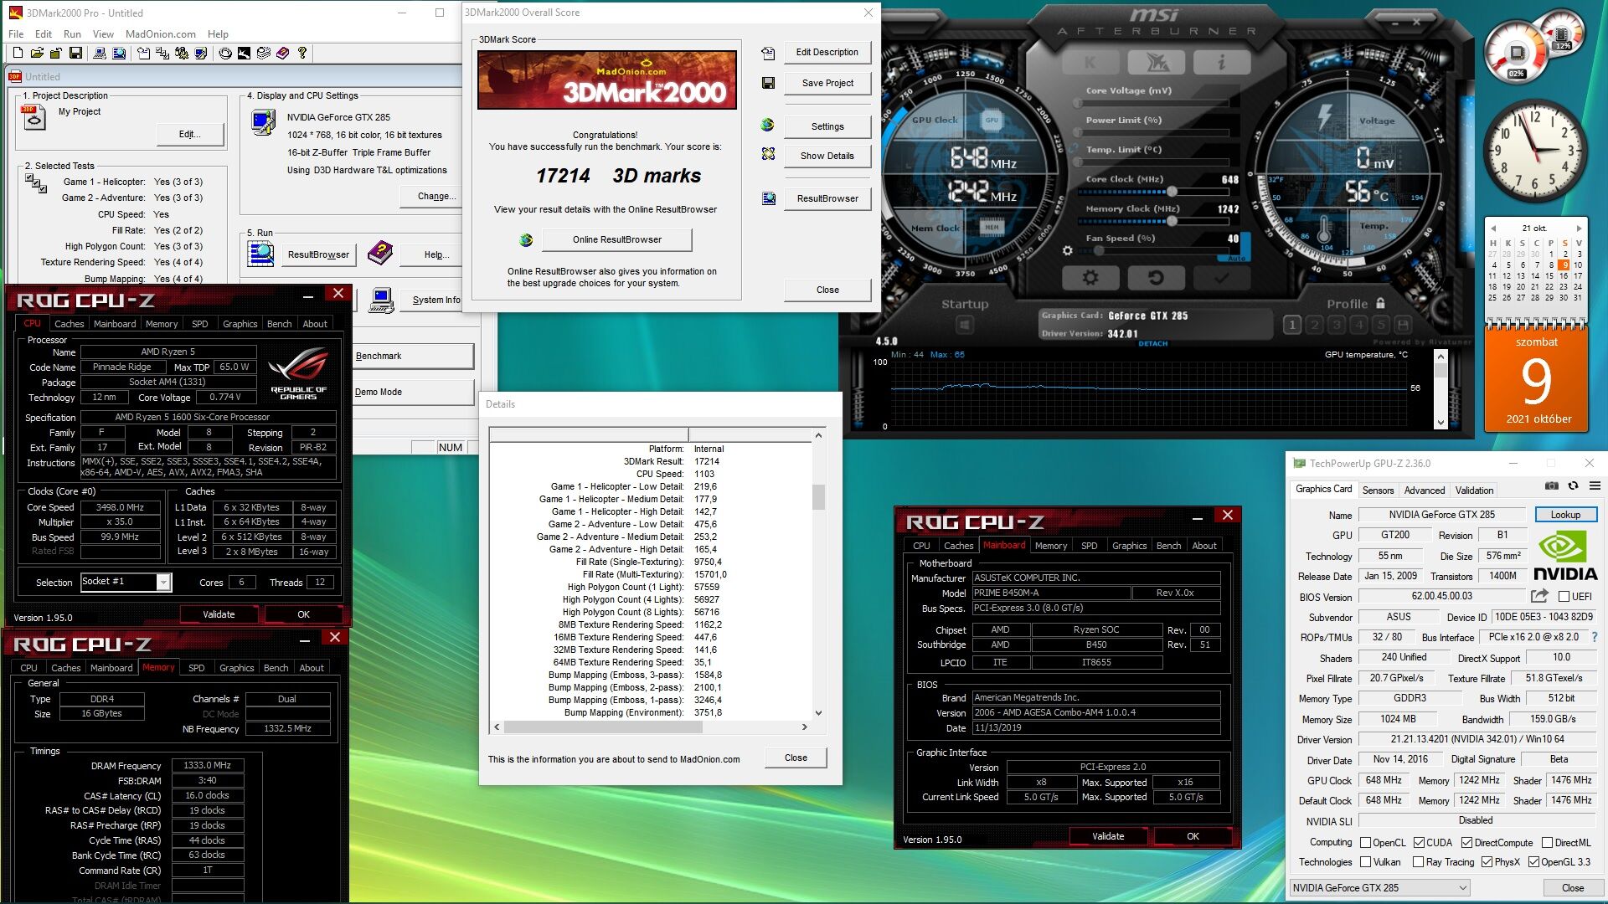1608x904 pixels.
Task: Click the Afterburner graph vertical scrollbar
Action: (x=1440, y=390)
